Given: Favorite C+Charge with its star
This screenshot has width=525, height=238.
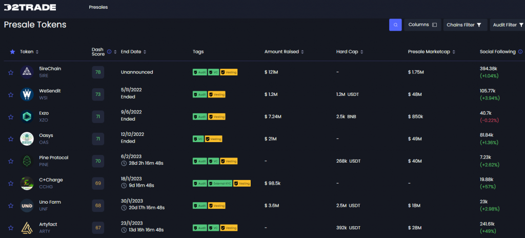Looking at the screenshot, I should click(x=11, y=183).
